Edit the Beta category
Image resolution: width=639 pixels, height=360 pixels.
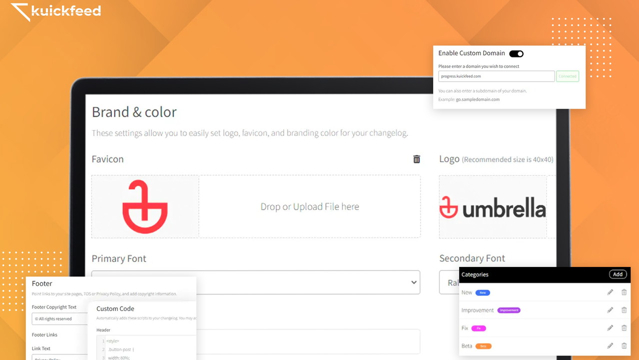pyautogui.click(x=610, y=345)
